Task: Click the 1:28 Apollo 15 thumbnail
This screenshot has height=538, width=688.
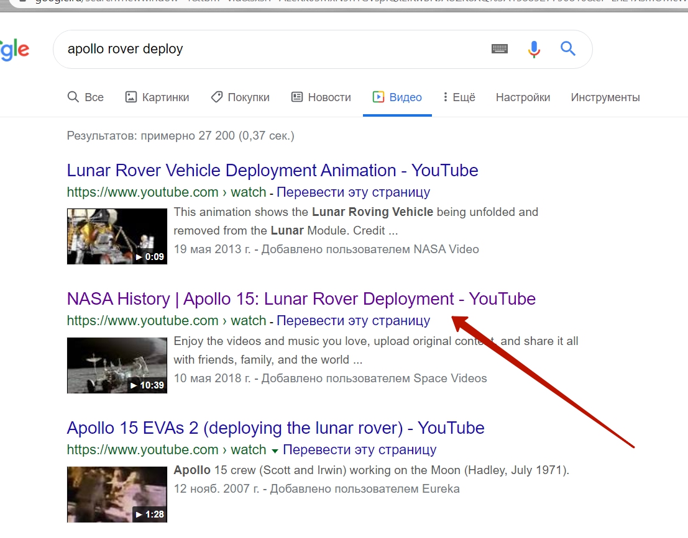Action: [117, 495]
